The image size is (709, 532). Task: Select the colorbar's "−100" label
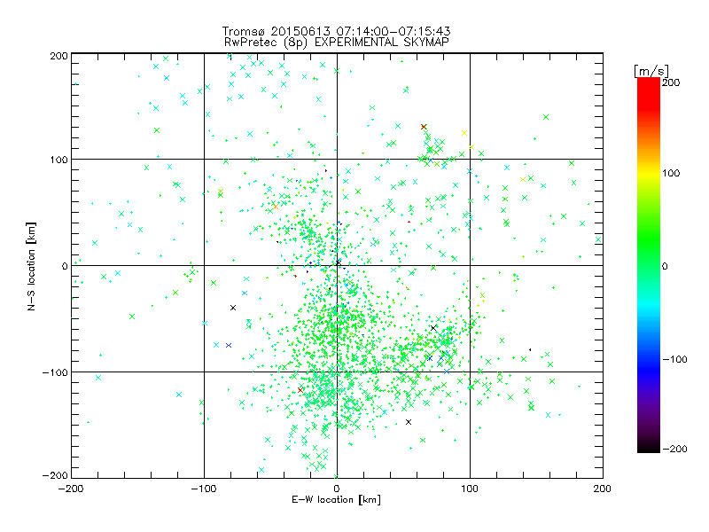click(x=674, y=359)
